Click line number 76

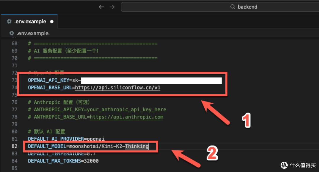[x=14, y=102]
